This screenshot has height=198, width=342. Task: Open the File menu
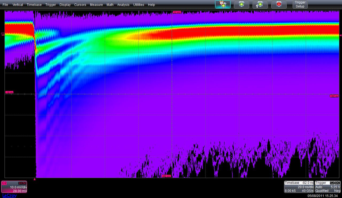5,5
